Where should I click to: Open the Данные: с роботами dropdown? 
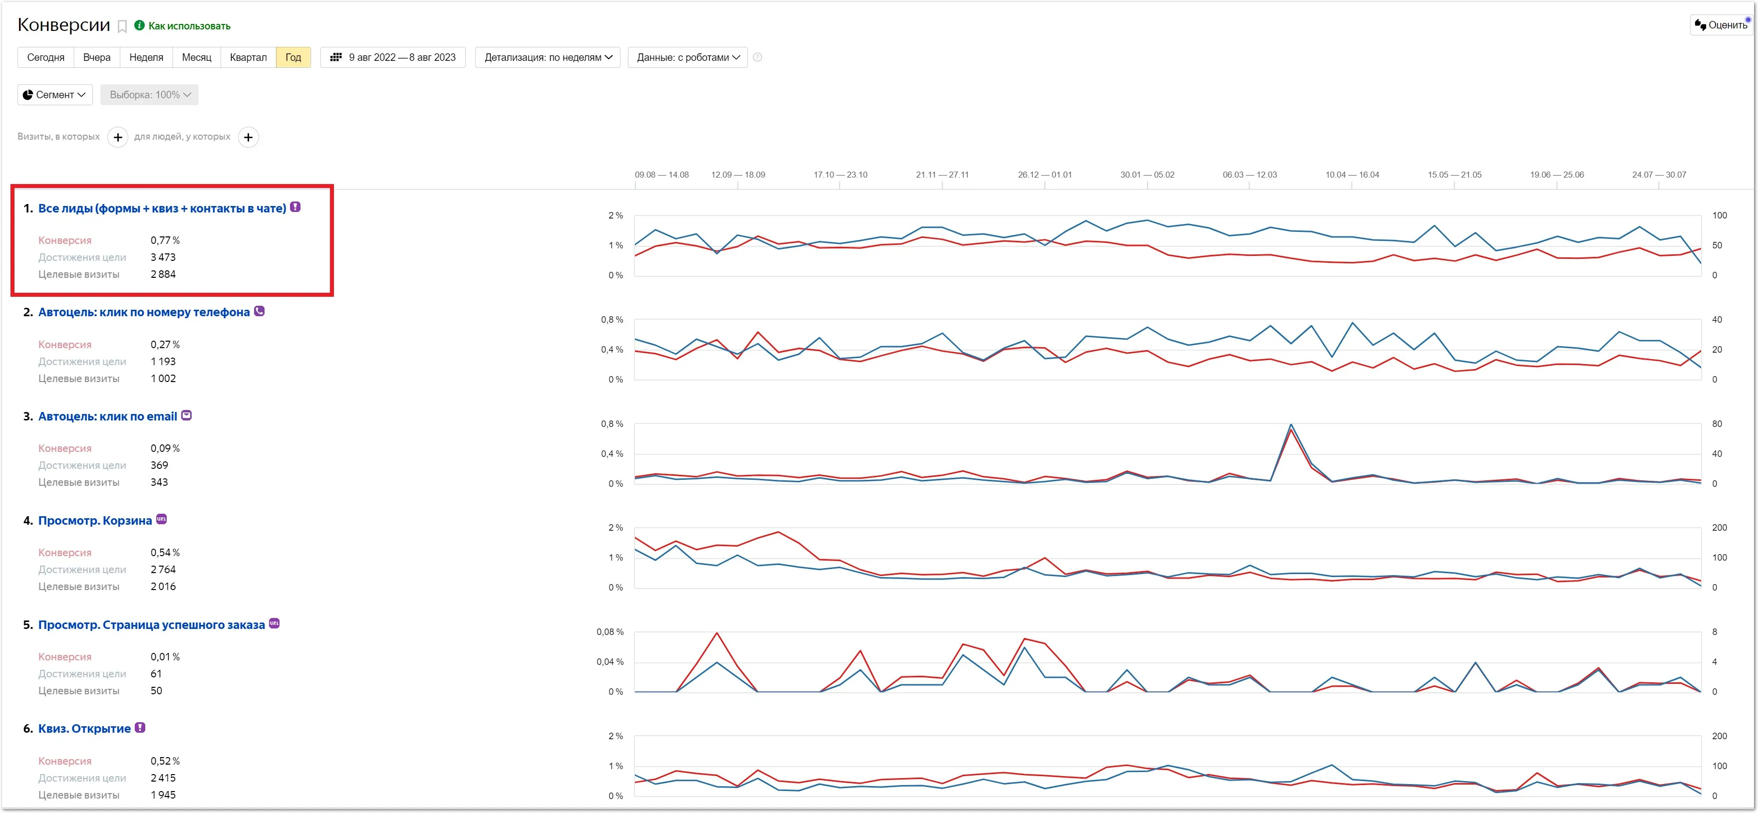tap(687, 57)
